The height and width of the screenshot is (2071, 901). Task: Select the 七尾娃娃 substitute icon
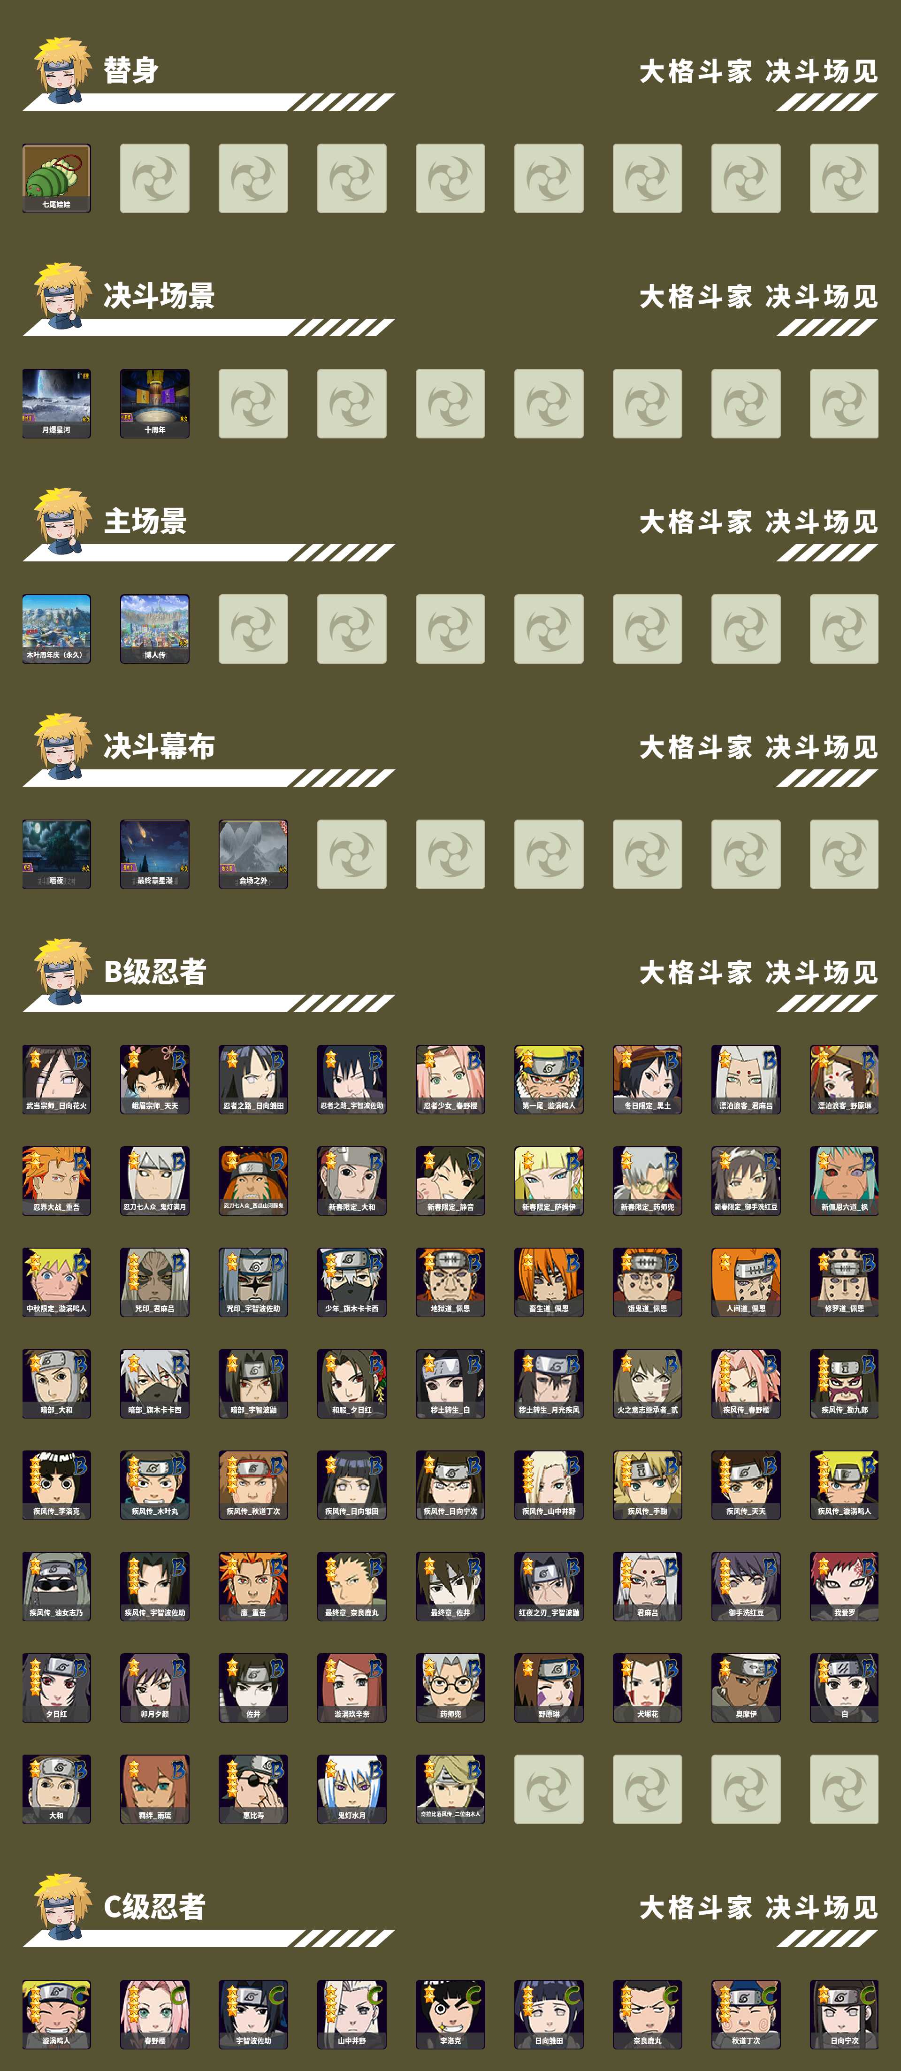tap(56, 178)
